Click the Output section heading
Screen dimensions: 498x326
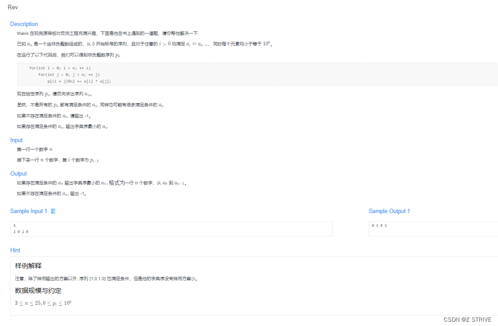click(18, 173)
